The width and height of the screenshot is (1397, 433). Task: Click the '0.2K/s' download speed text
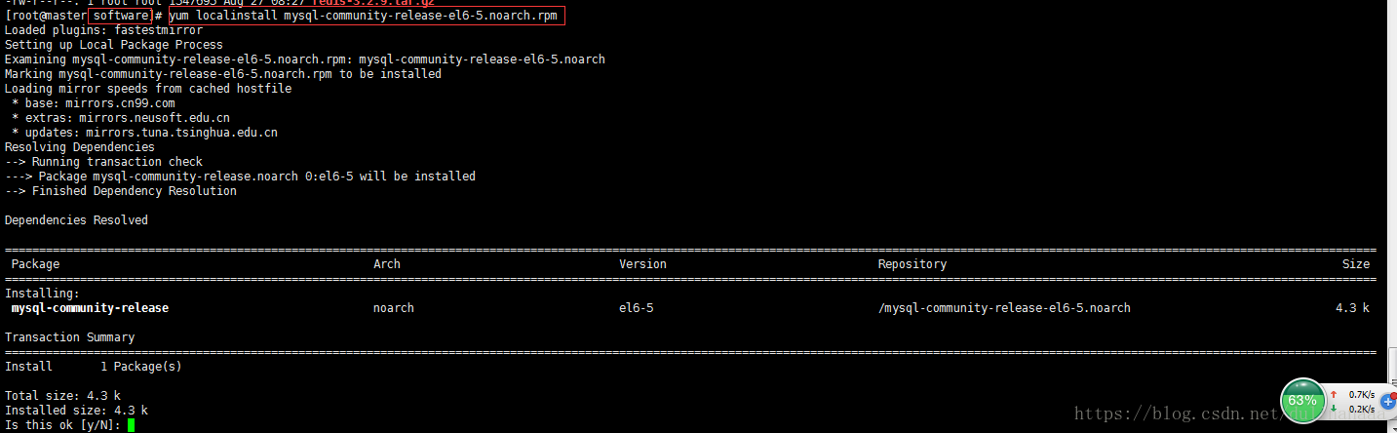1362,409
